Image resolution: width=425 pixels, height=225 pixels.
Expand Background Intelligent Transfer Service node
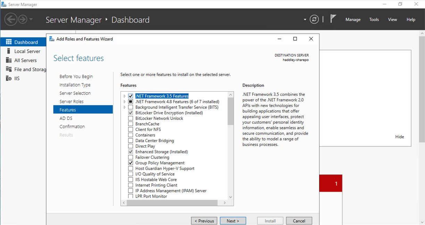124,107
